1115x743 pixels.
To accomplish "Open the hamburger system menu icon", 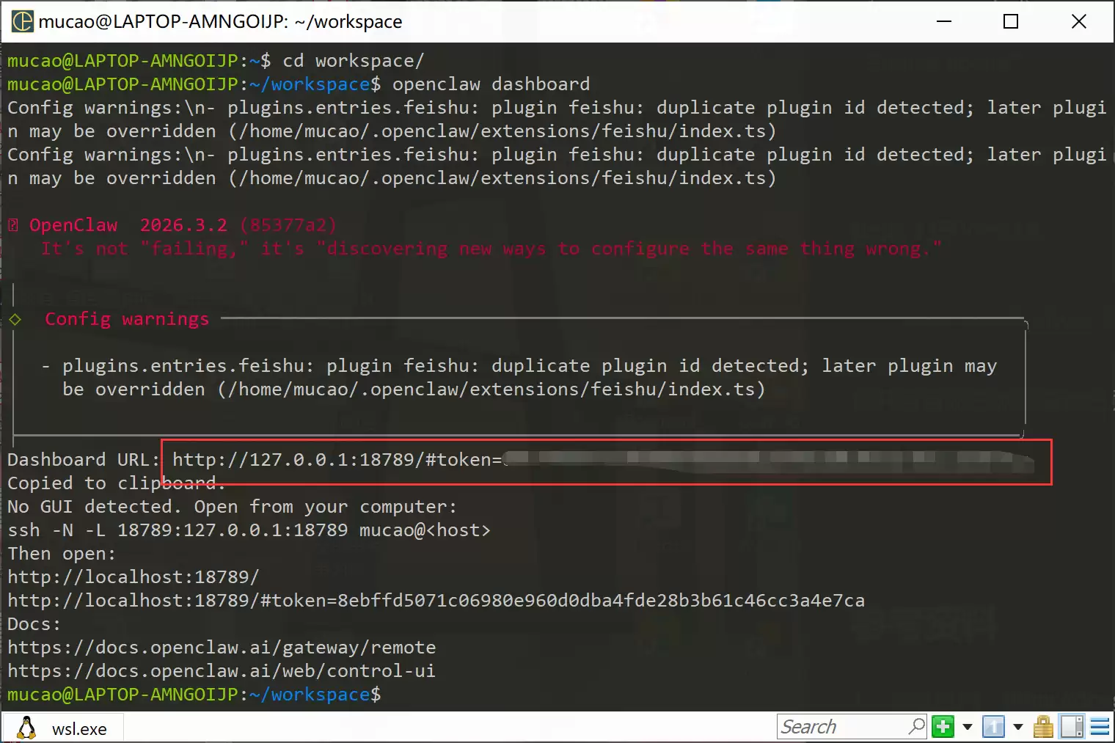I will [1100, 727].
